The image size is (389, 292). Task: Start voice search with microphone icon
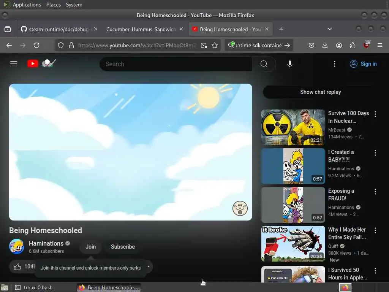(x=289, y=64)
